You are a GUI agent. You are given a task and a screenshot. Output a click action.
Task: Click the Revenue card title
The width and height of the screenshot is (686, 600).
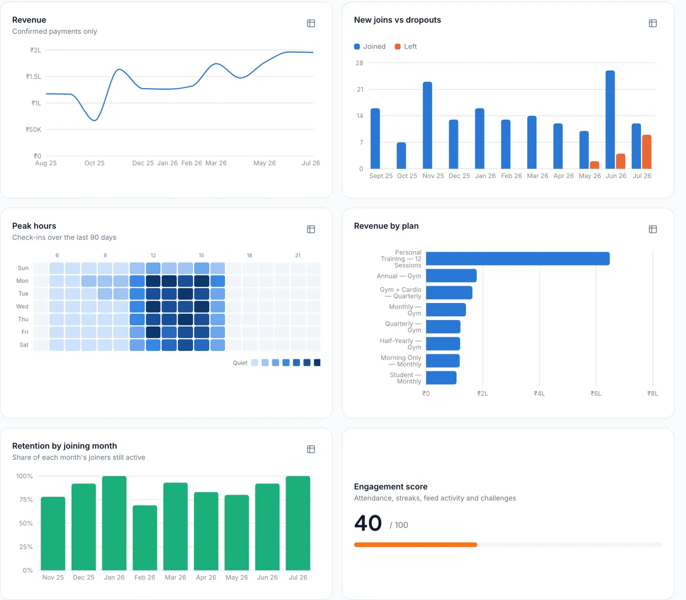[x=29, y=20]
